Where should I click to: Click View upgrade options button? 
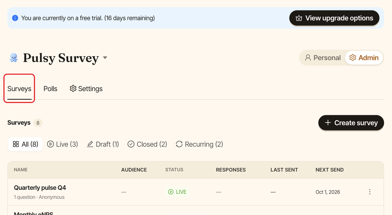pyautogui.click(x=334, y=18)
